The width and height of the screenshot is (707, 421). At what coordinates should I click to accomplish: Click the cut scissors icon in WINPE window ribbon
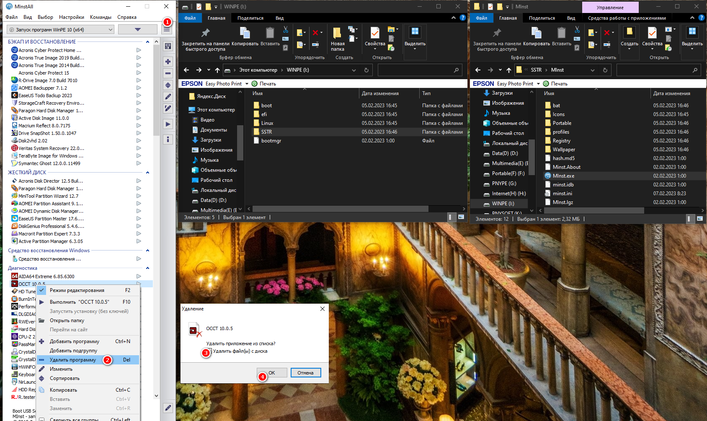tap(285, 29)
